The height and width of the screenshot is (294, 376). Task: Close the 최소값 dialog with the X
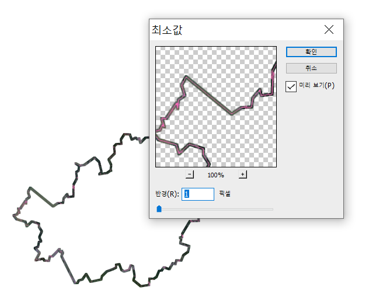tap(329, 30)
